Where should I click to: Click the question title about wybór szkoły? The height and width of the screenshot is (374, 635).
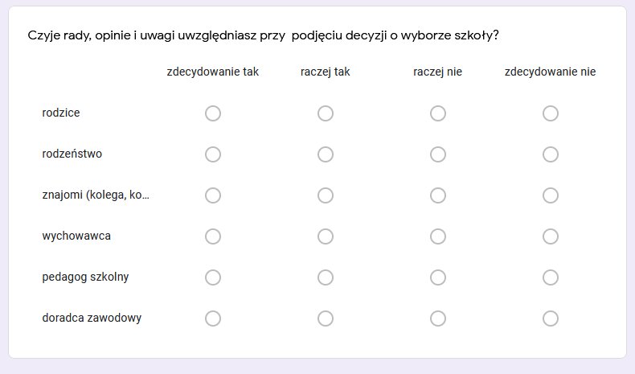pos(263,35)
